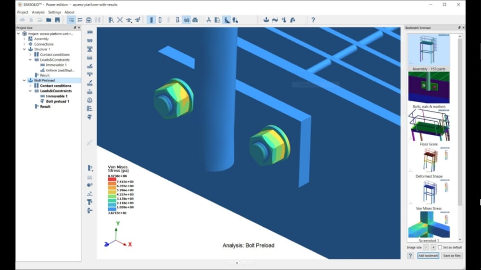This screenshot has width=481, height=270.
Task: Click the Add bookmark button
Action: click(x=428, y=256)
